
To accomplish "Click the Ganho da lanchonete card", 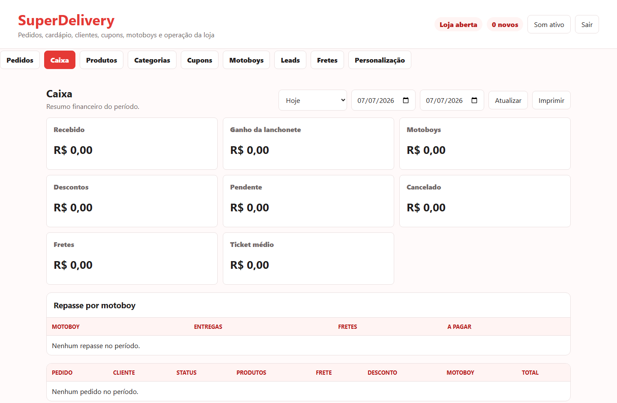I will [308, 144].
